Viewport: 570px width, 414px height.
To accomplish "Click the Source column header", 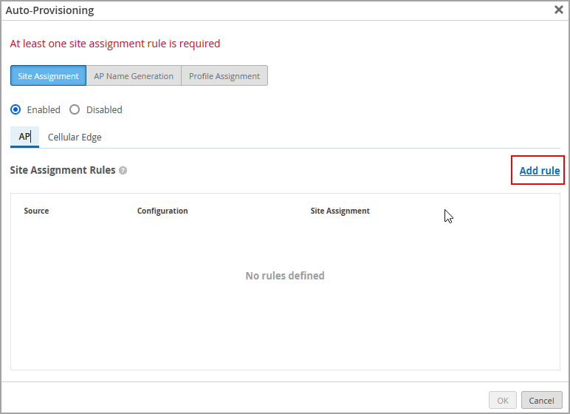I will [x=36, y=211].
